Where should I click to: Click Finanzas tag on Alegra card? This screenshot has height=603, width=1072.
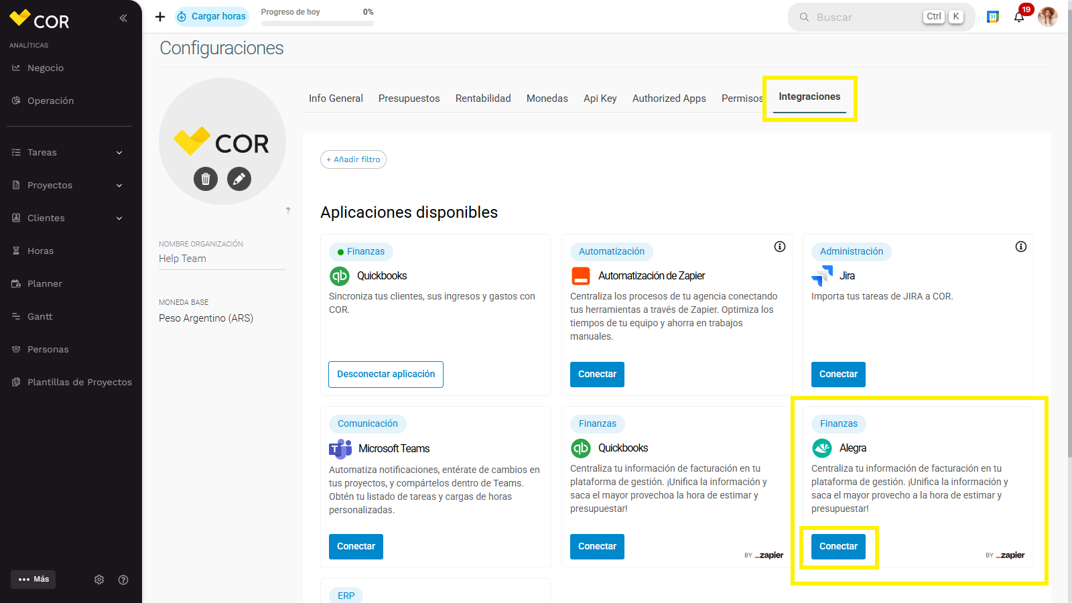(839, 424)
